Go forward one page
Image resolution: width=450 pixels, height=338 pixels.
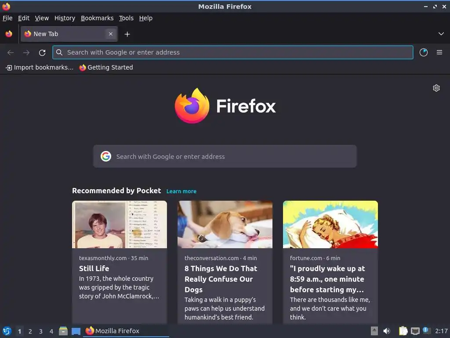[x=26, y=53]
